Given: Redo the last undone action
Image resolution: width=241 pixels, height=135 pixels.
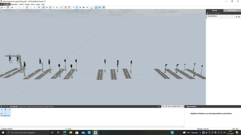Looking at the screenshot, I should click(16, 7).
